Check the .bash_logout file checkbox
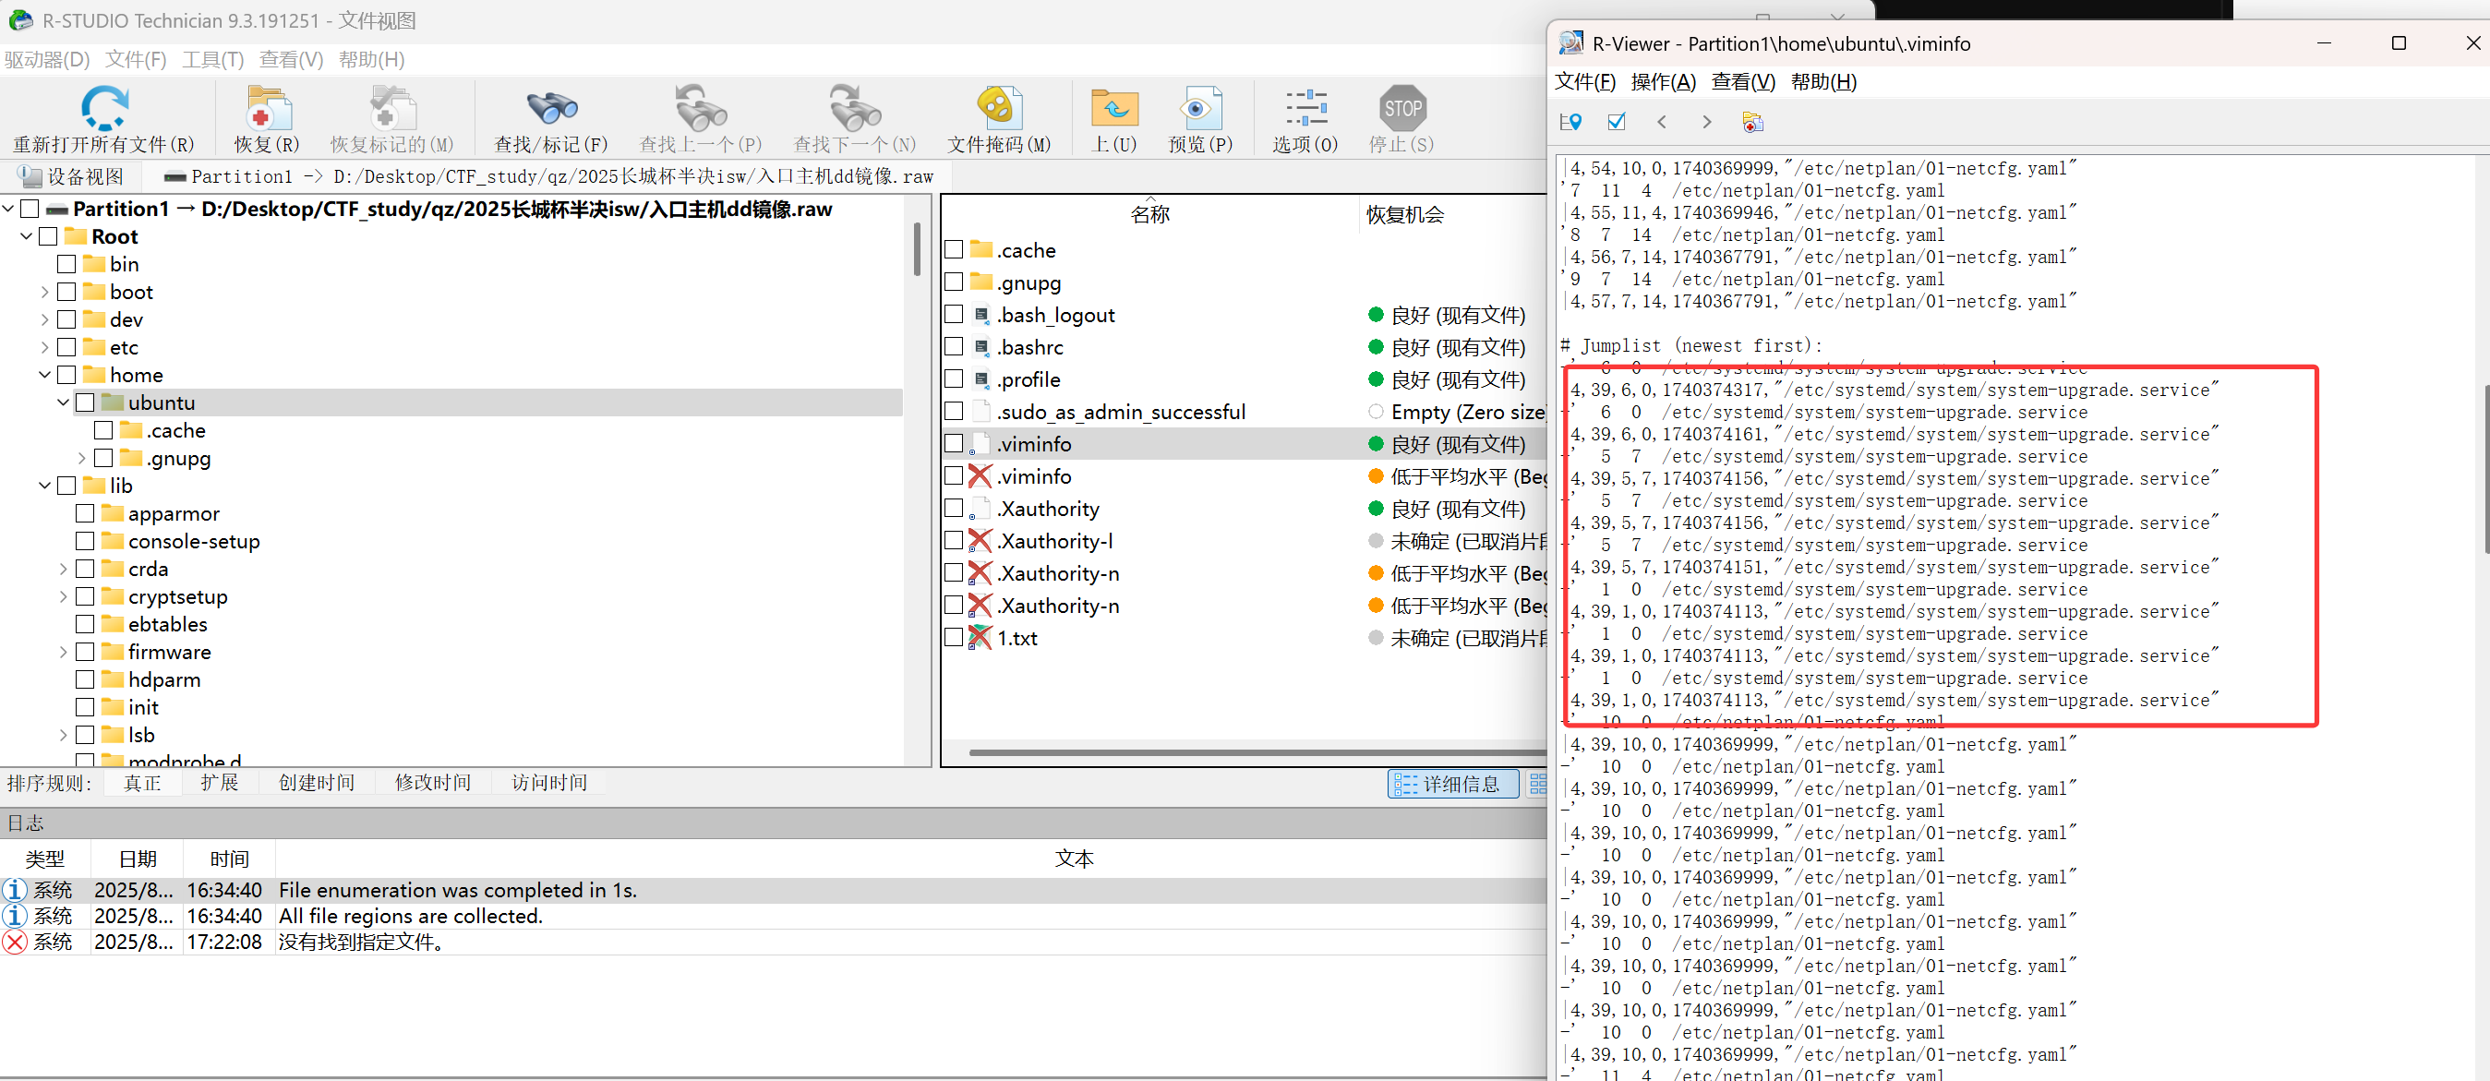2490x1081 pixels. 954,314
